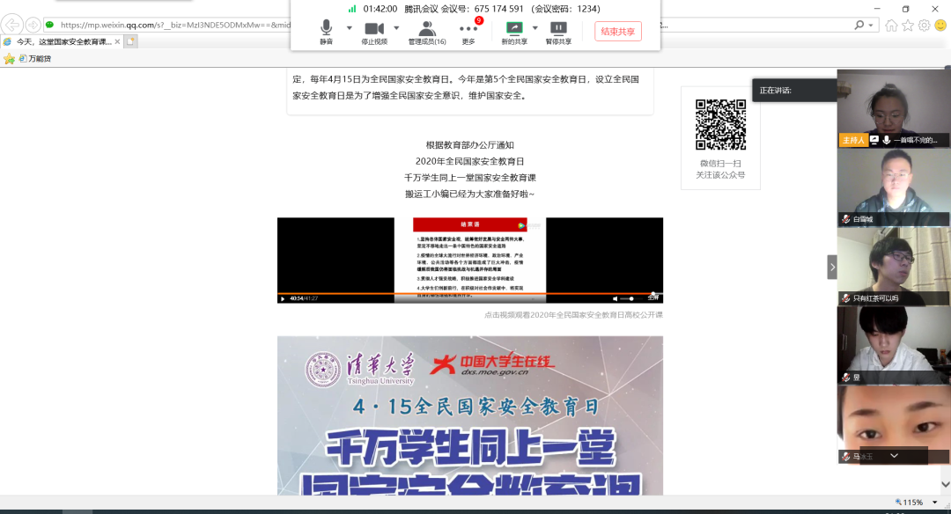This screenshot has width=951, height=514.
Task: Open 管理成员 participants panel
Action: 427,28
